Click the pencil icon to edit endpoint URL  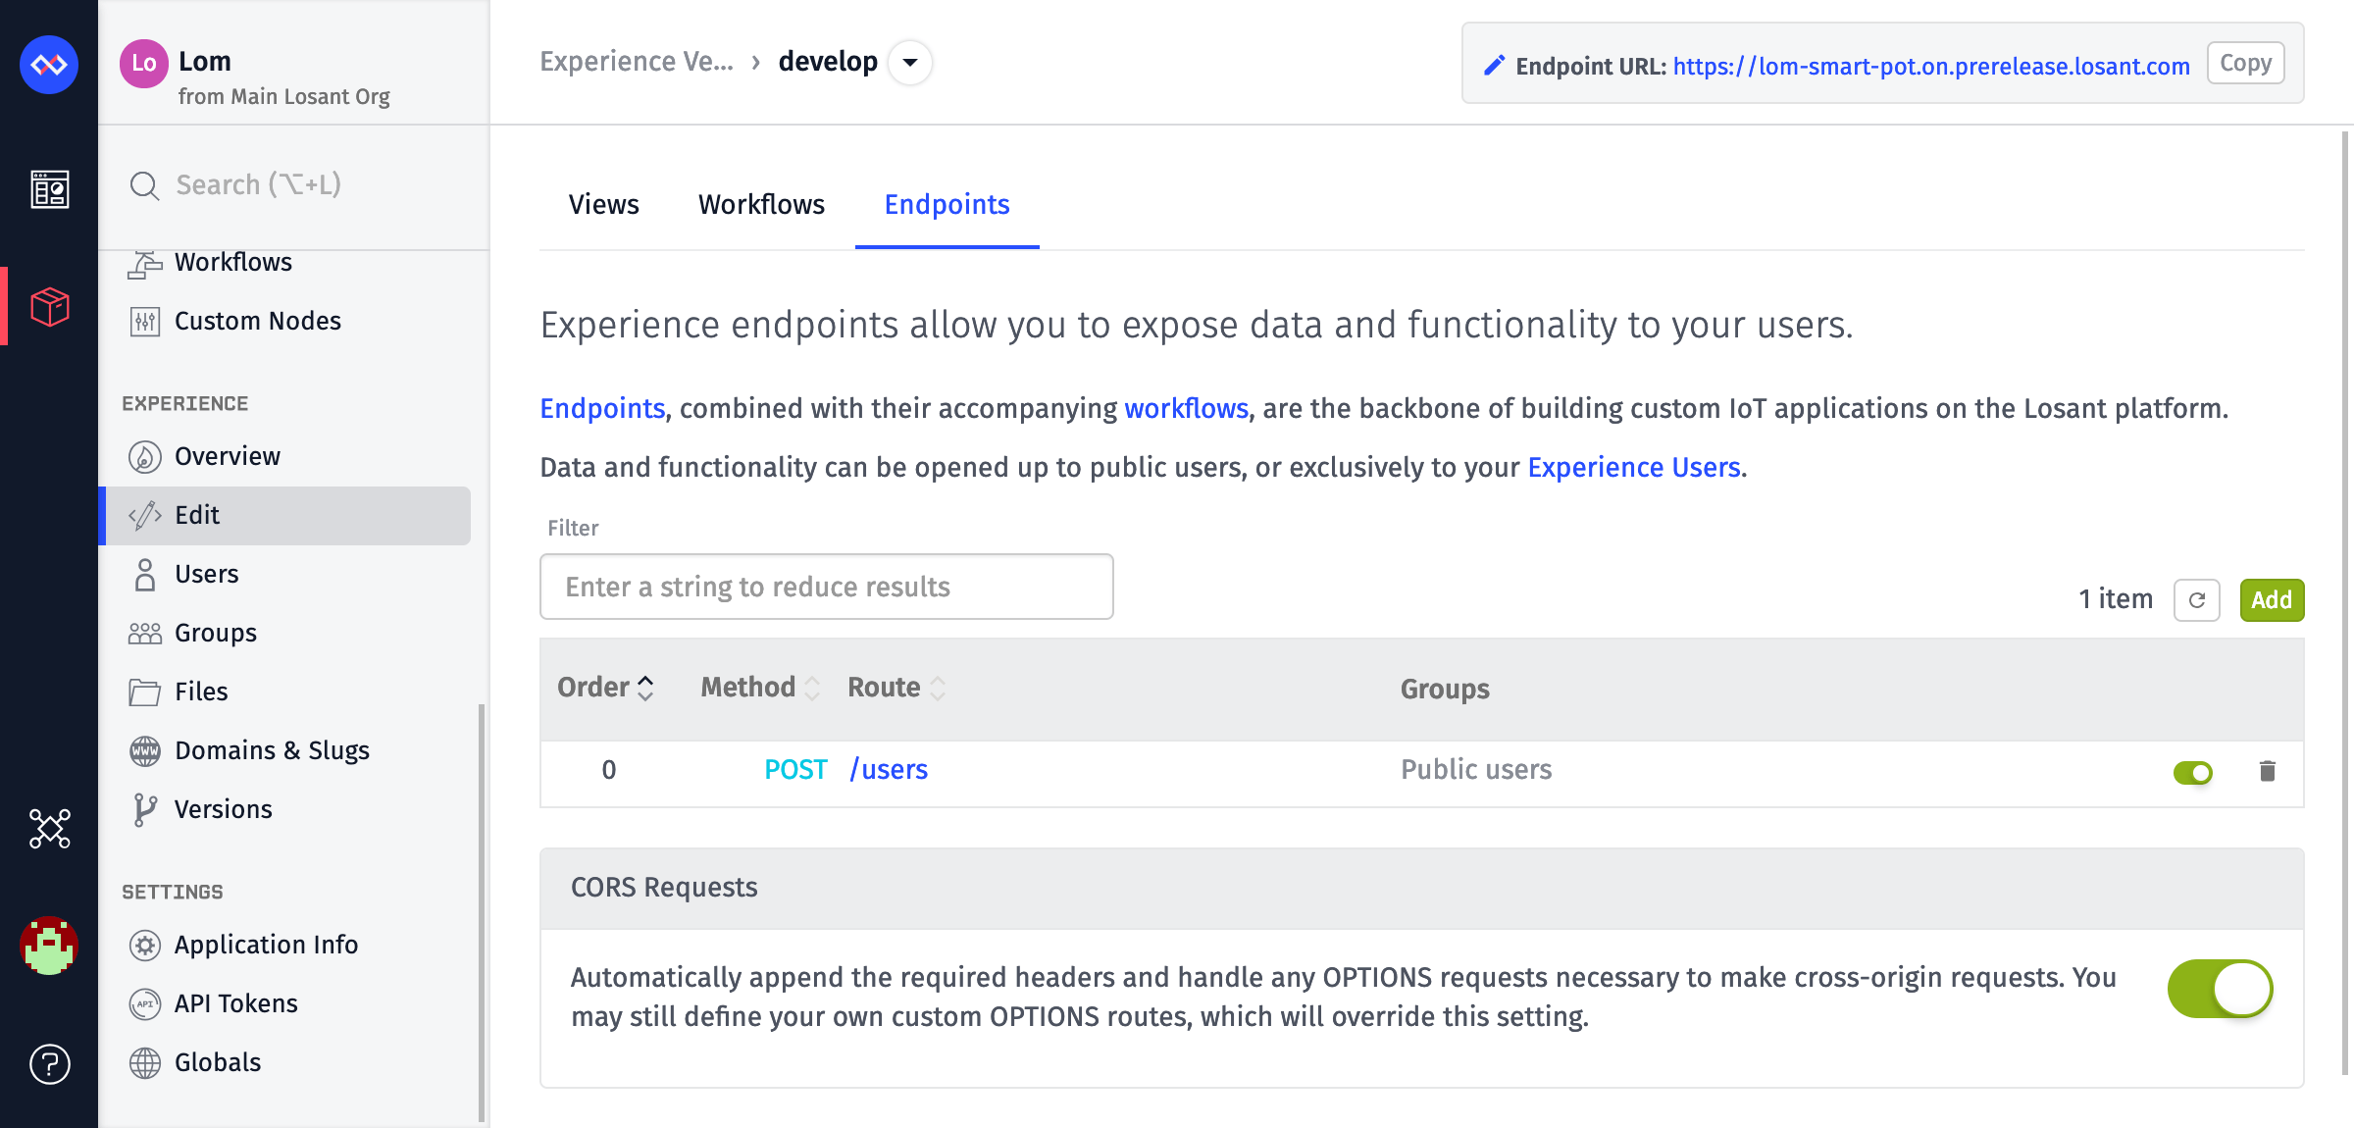1493,66
